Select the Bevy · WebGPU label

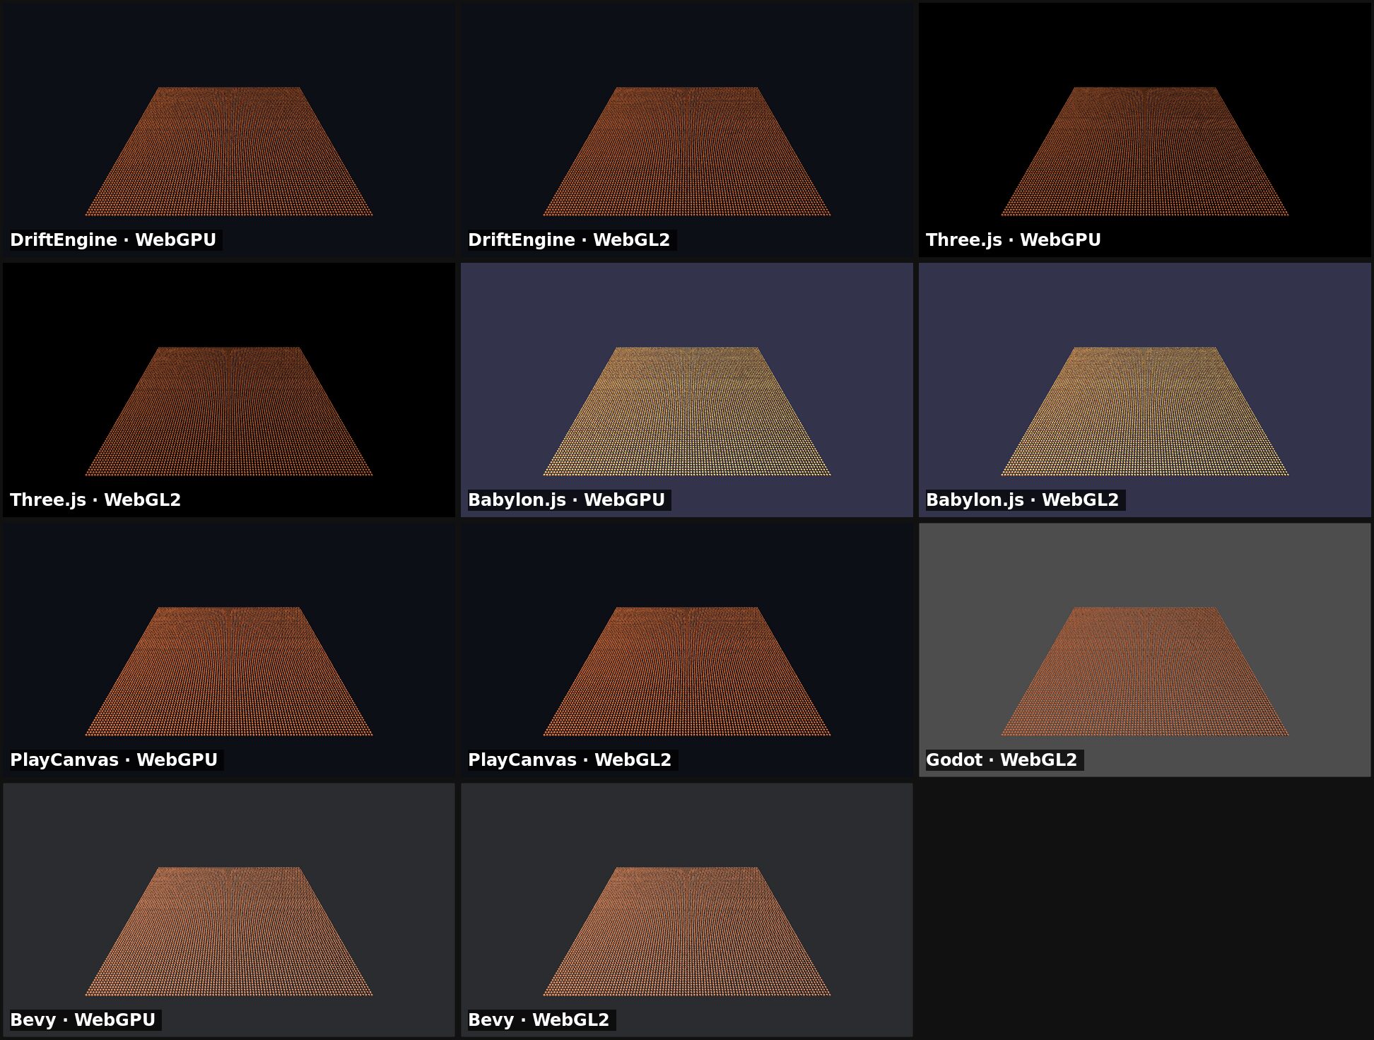tap(83, 1020)
